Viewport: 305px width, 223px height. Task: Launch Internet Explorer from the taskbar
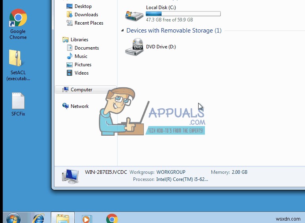[39, 219]
